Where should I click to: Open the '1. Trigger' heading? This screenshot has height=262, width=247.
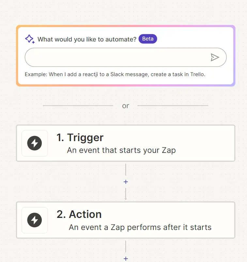[x=80, y=138]
